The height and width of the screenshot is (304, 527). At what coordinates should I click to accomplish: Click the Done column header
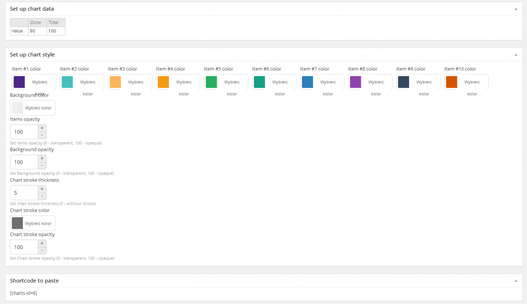tap(37, 22)
